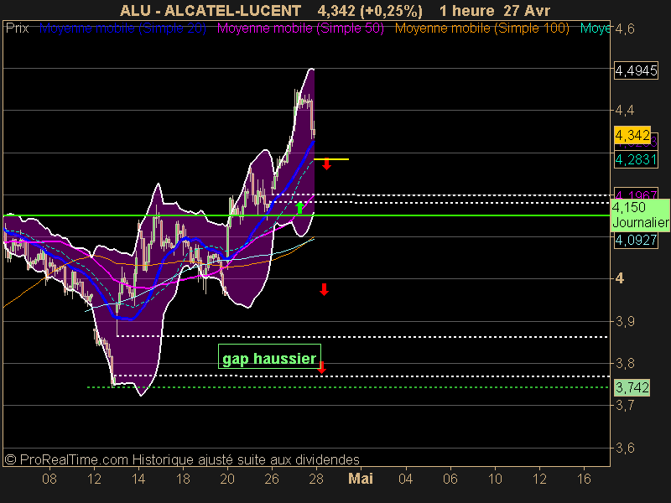
Task: Click the 4,0927 price label
Action: tap(636, 240)
